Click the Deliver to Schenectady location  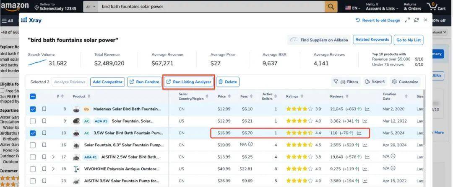[x=55, y=7]
